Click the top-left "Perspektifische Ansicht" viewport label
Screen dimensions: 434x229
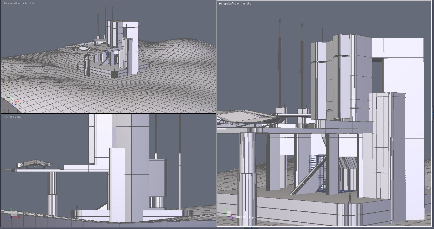19,3
